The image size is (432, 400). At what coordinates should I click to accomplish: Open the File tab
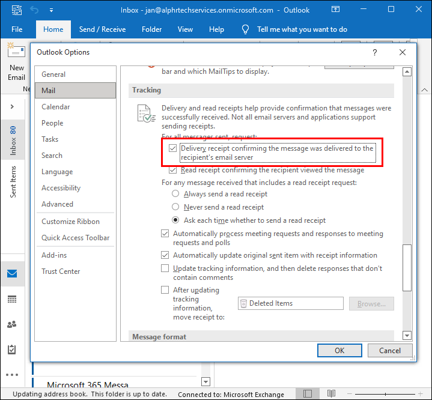(17, 29)
